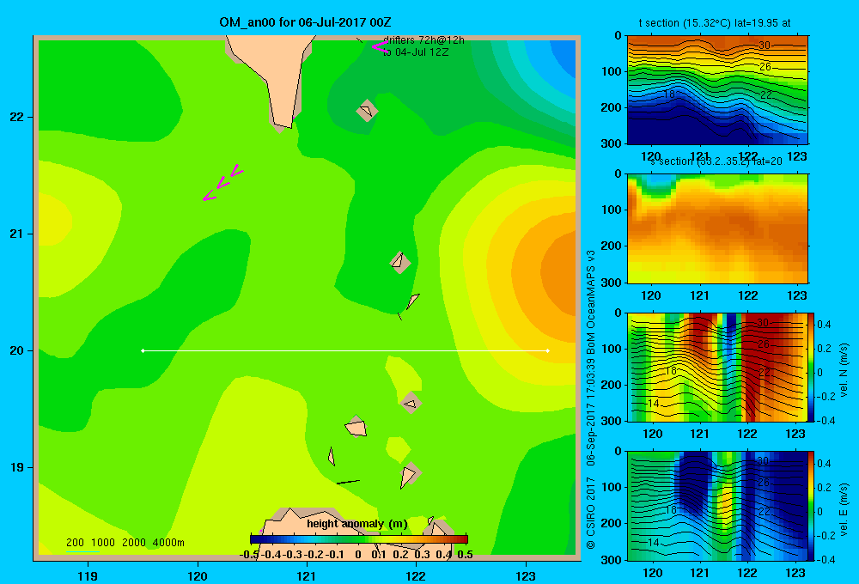Open the northward velocity section plot
859x584 pixels.
pyautogui.click(x=717, y=367)
